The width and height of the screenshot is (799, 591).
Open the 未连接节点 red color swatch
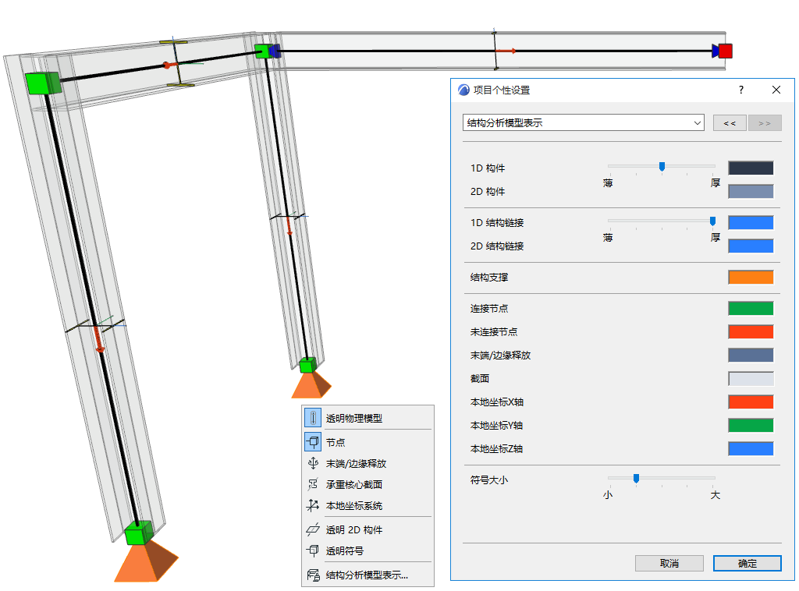tap(751, 332)
